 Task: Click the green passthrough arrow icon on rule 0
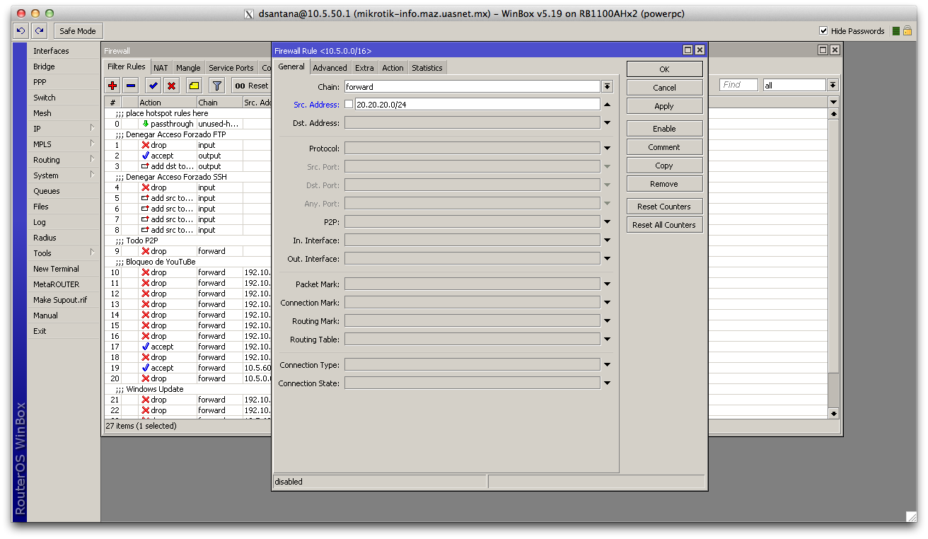point(146,124)
